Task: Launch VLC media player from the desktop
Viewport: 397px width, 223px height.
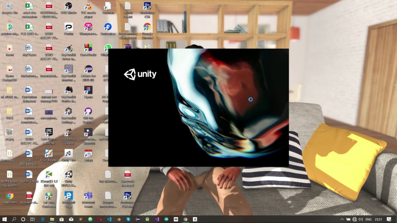Action: click(x=88, y=10)
